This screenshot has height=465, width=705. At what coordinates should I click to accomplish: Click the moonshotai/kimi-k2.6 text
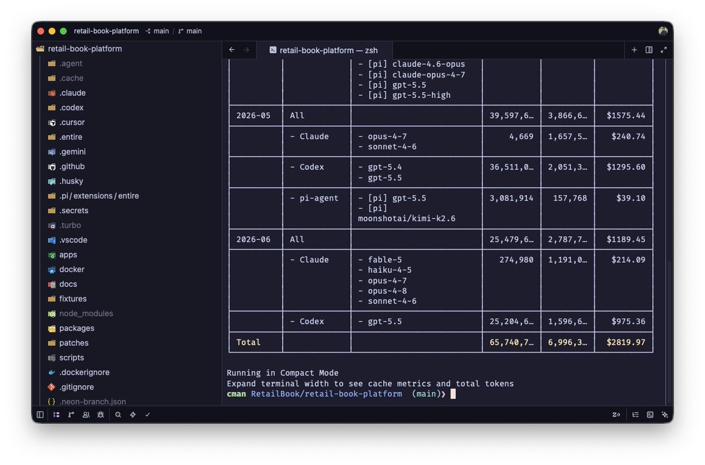tap(407, 219)
